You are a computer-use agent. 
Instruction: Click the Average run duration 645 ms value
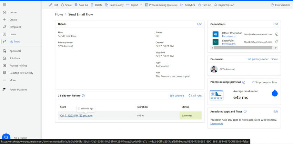tap(241, 97)
